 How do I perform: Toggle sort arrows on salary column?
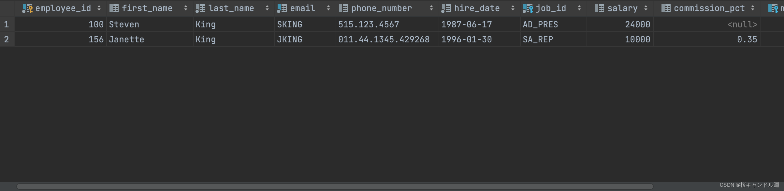pos(646,8)
